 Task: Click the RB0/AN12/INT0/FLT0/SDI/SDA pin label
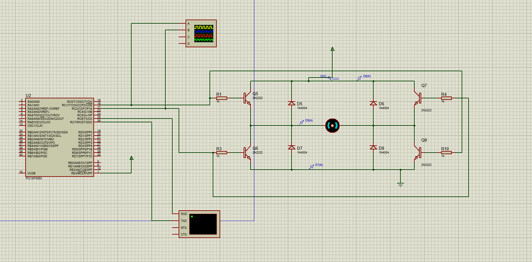(x=48, y=132)
